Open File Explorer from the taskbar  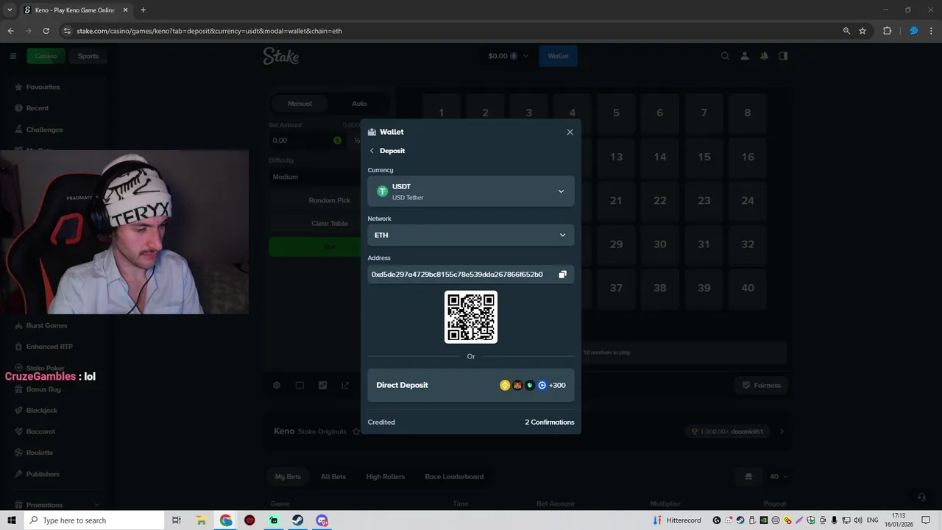point(201,520)
